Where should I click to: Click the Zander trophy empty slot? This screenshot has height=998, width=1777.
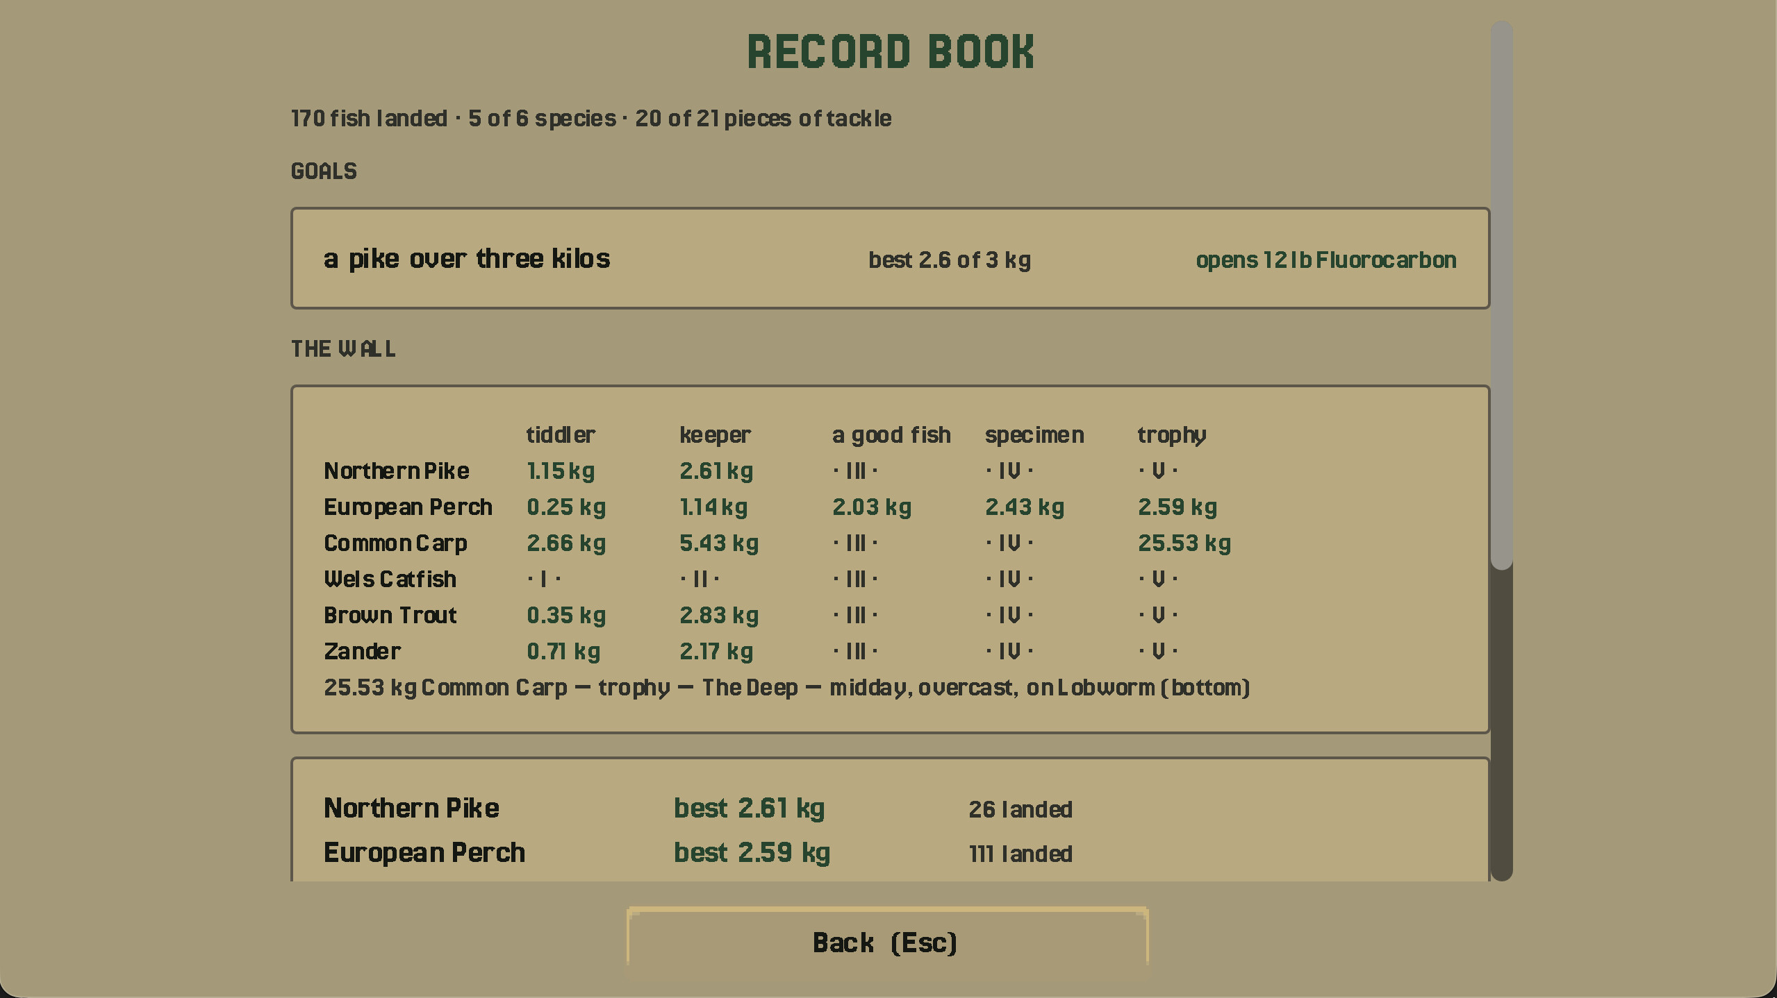[1157, 651]
